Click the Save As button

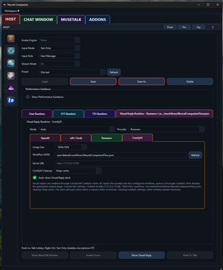[x=142, y=81]
